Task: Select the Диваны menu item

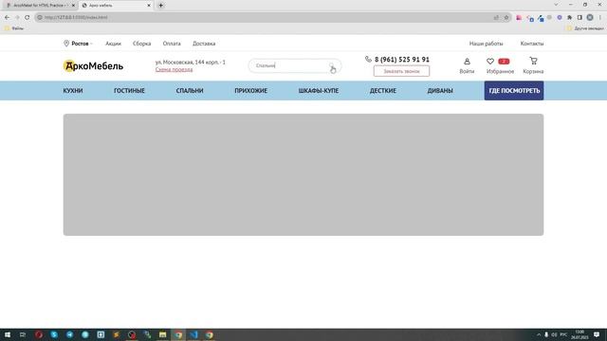Action: pyautogui.click(x=440, y=91)
